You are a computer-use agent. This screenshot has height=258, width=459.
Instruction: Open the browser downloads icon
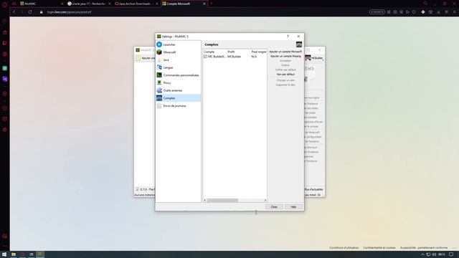coord(438,12)
